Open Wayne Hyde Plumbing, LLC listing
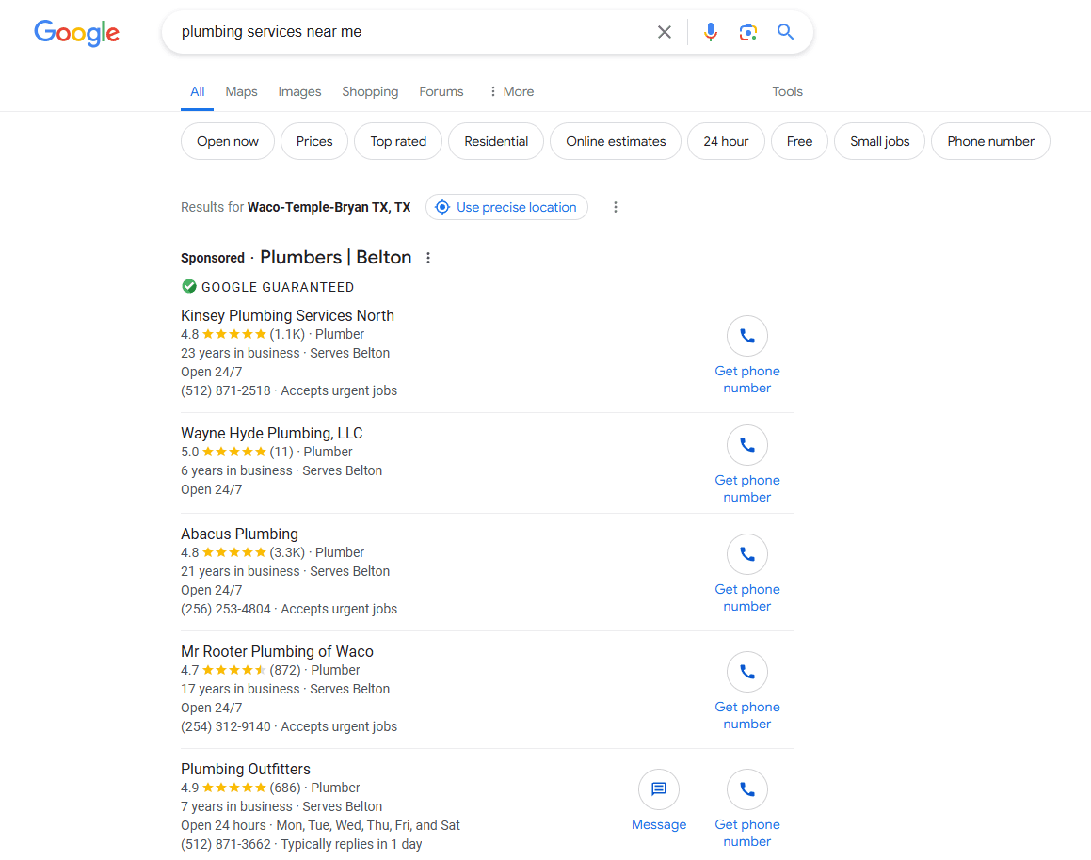Image resolution: width=1091 pixels, height=860 pixels. (271, 433)
